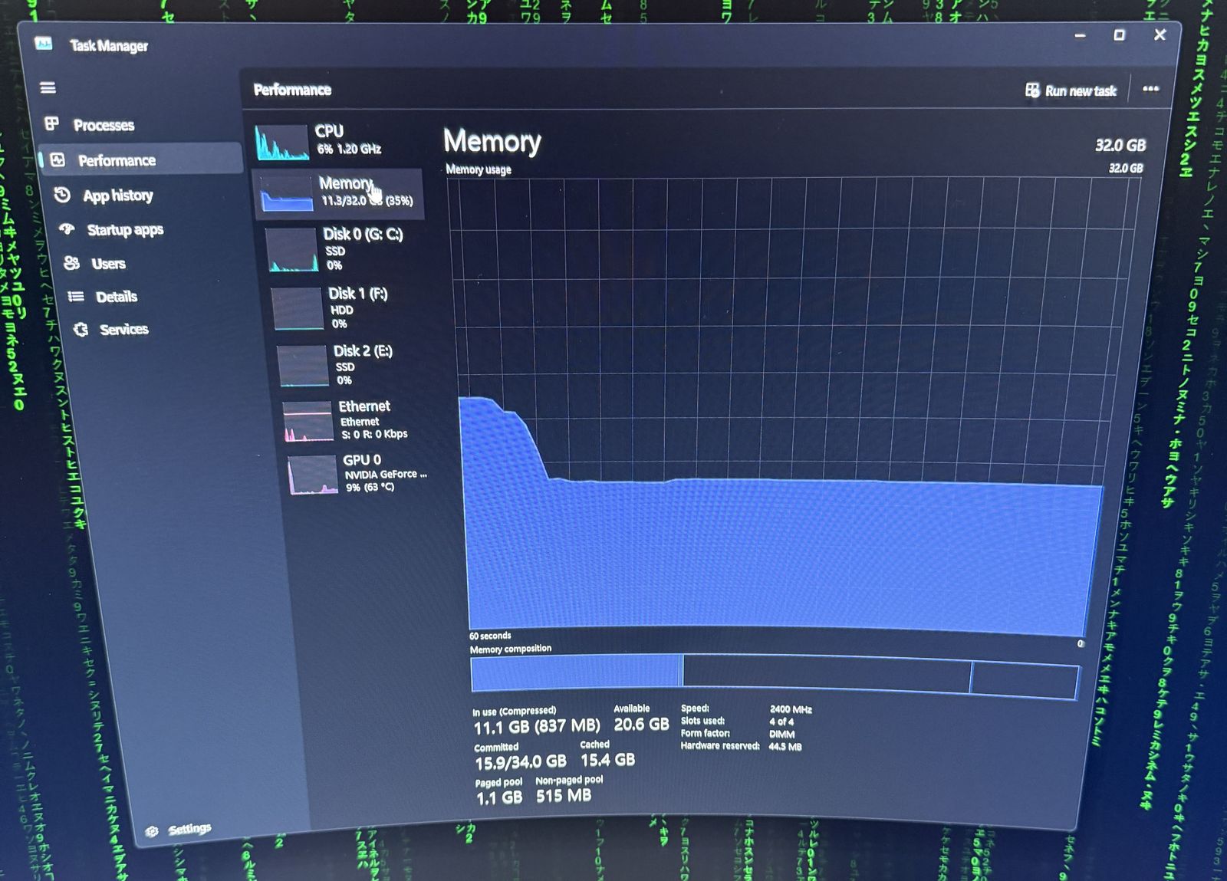The image size is (1227, 881).
Task: Open the App history page
Action: 118,196
